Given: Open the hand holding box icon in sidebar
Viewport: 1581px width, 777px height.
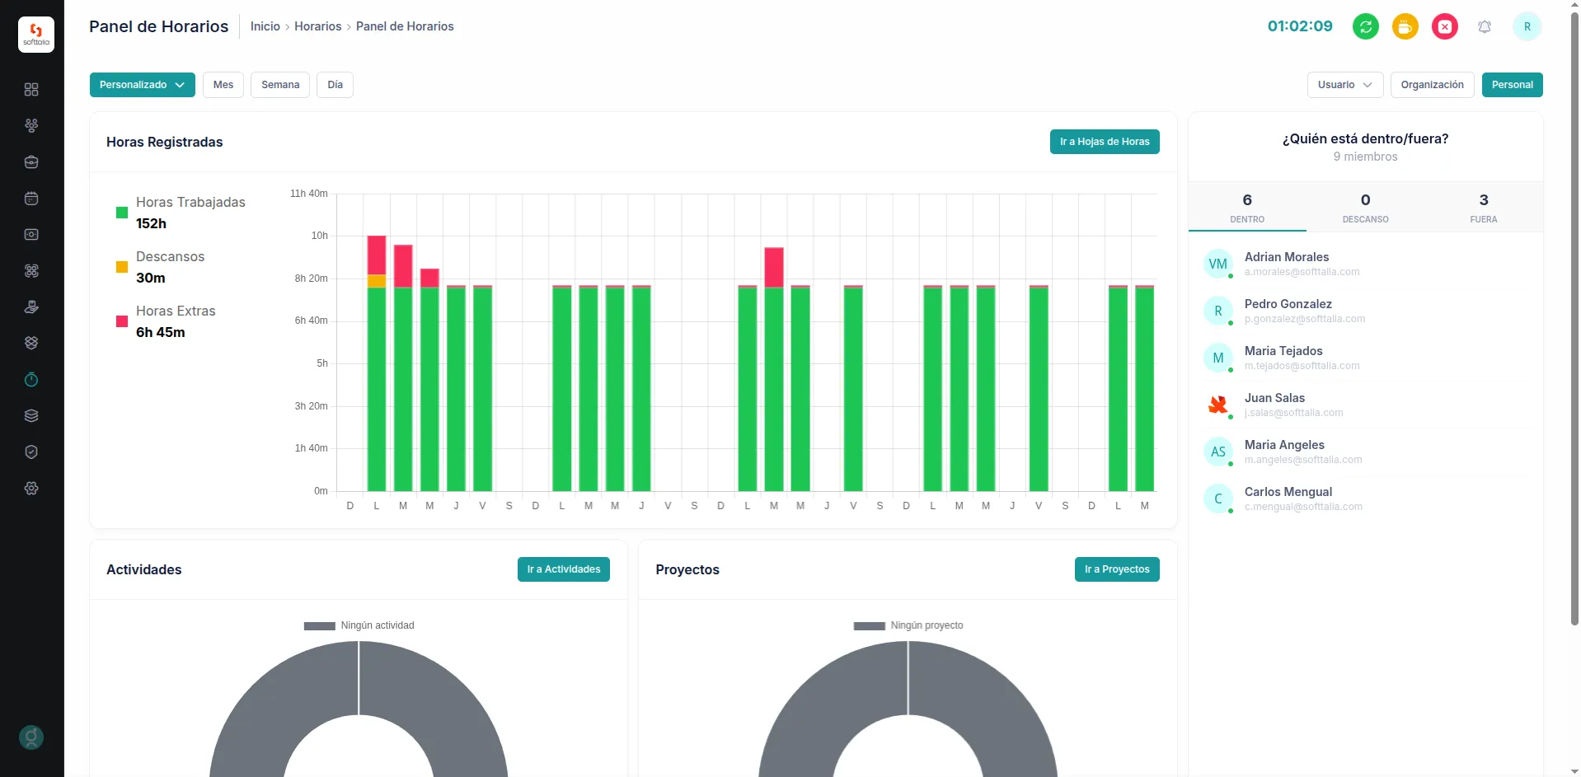Looking at the screenshot, I should (x=31, y=307).
